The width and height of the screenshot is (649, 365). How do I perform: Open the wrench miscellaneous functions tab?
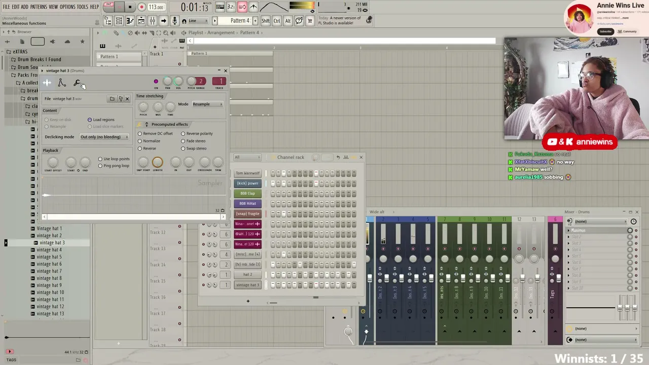pyautogui.click(x=77, y=83)
